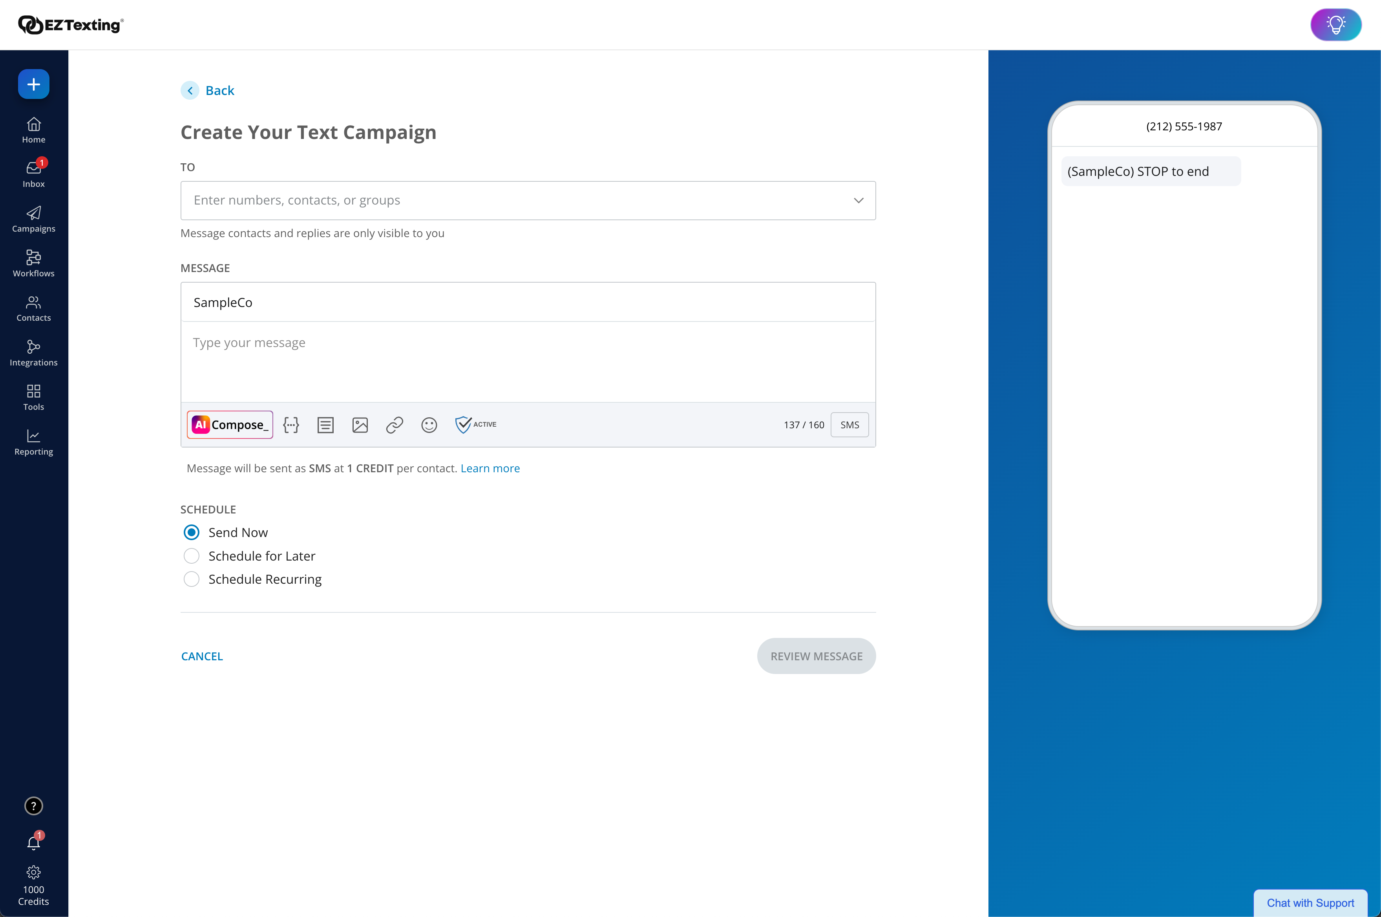Go to Campaigns in the sidebar
1381x917 pixels.
[x=33, y=219]
